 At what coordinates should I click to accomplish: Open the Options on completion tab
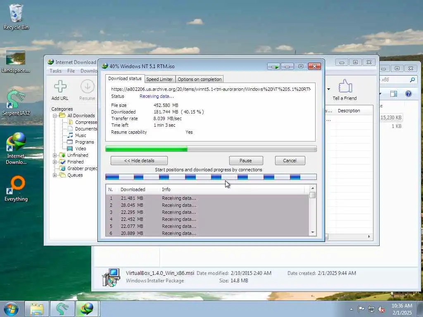pos(200,79)
